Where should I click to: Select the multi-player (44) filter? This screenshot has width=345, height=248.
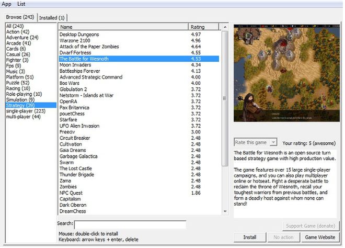pos(24,117)
